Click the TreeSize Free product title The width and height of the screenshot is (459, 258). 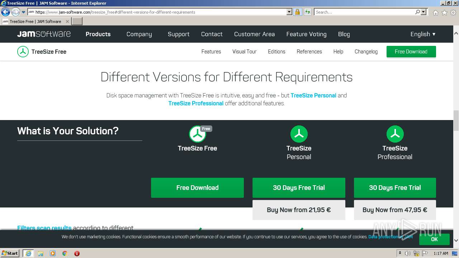pos(49,52)
